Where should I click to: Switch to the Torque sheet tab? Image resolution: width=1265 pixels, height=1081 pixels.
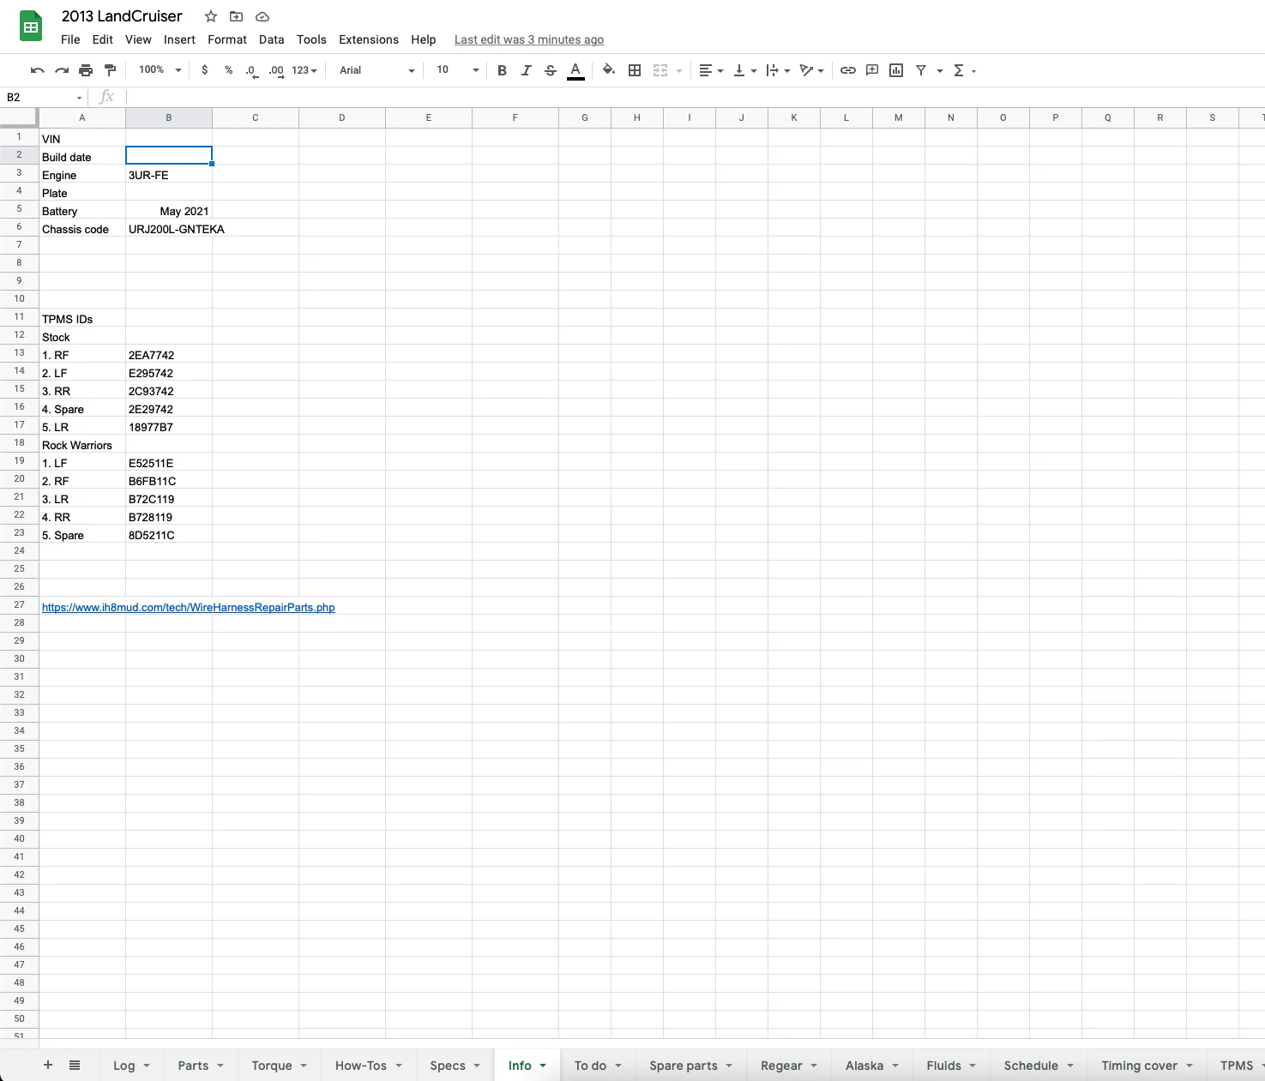click(272, 1066)
